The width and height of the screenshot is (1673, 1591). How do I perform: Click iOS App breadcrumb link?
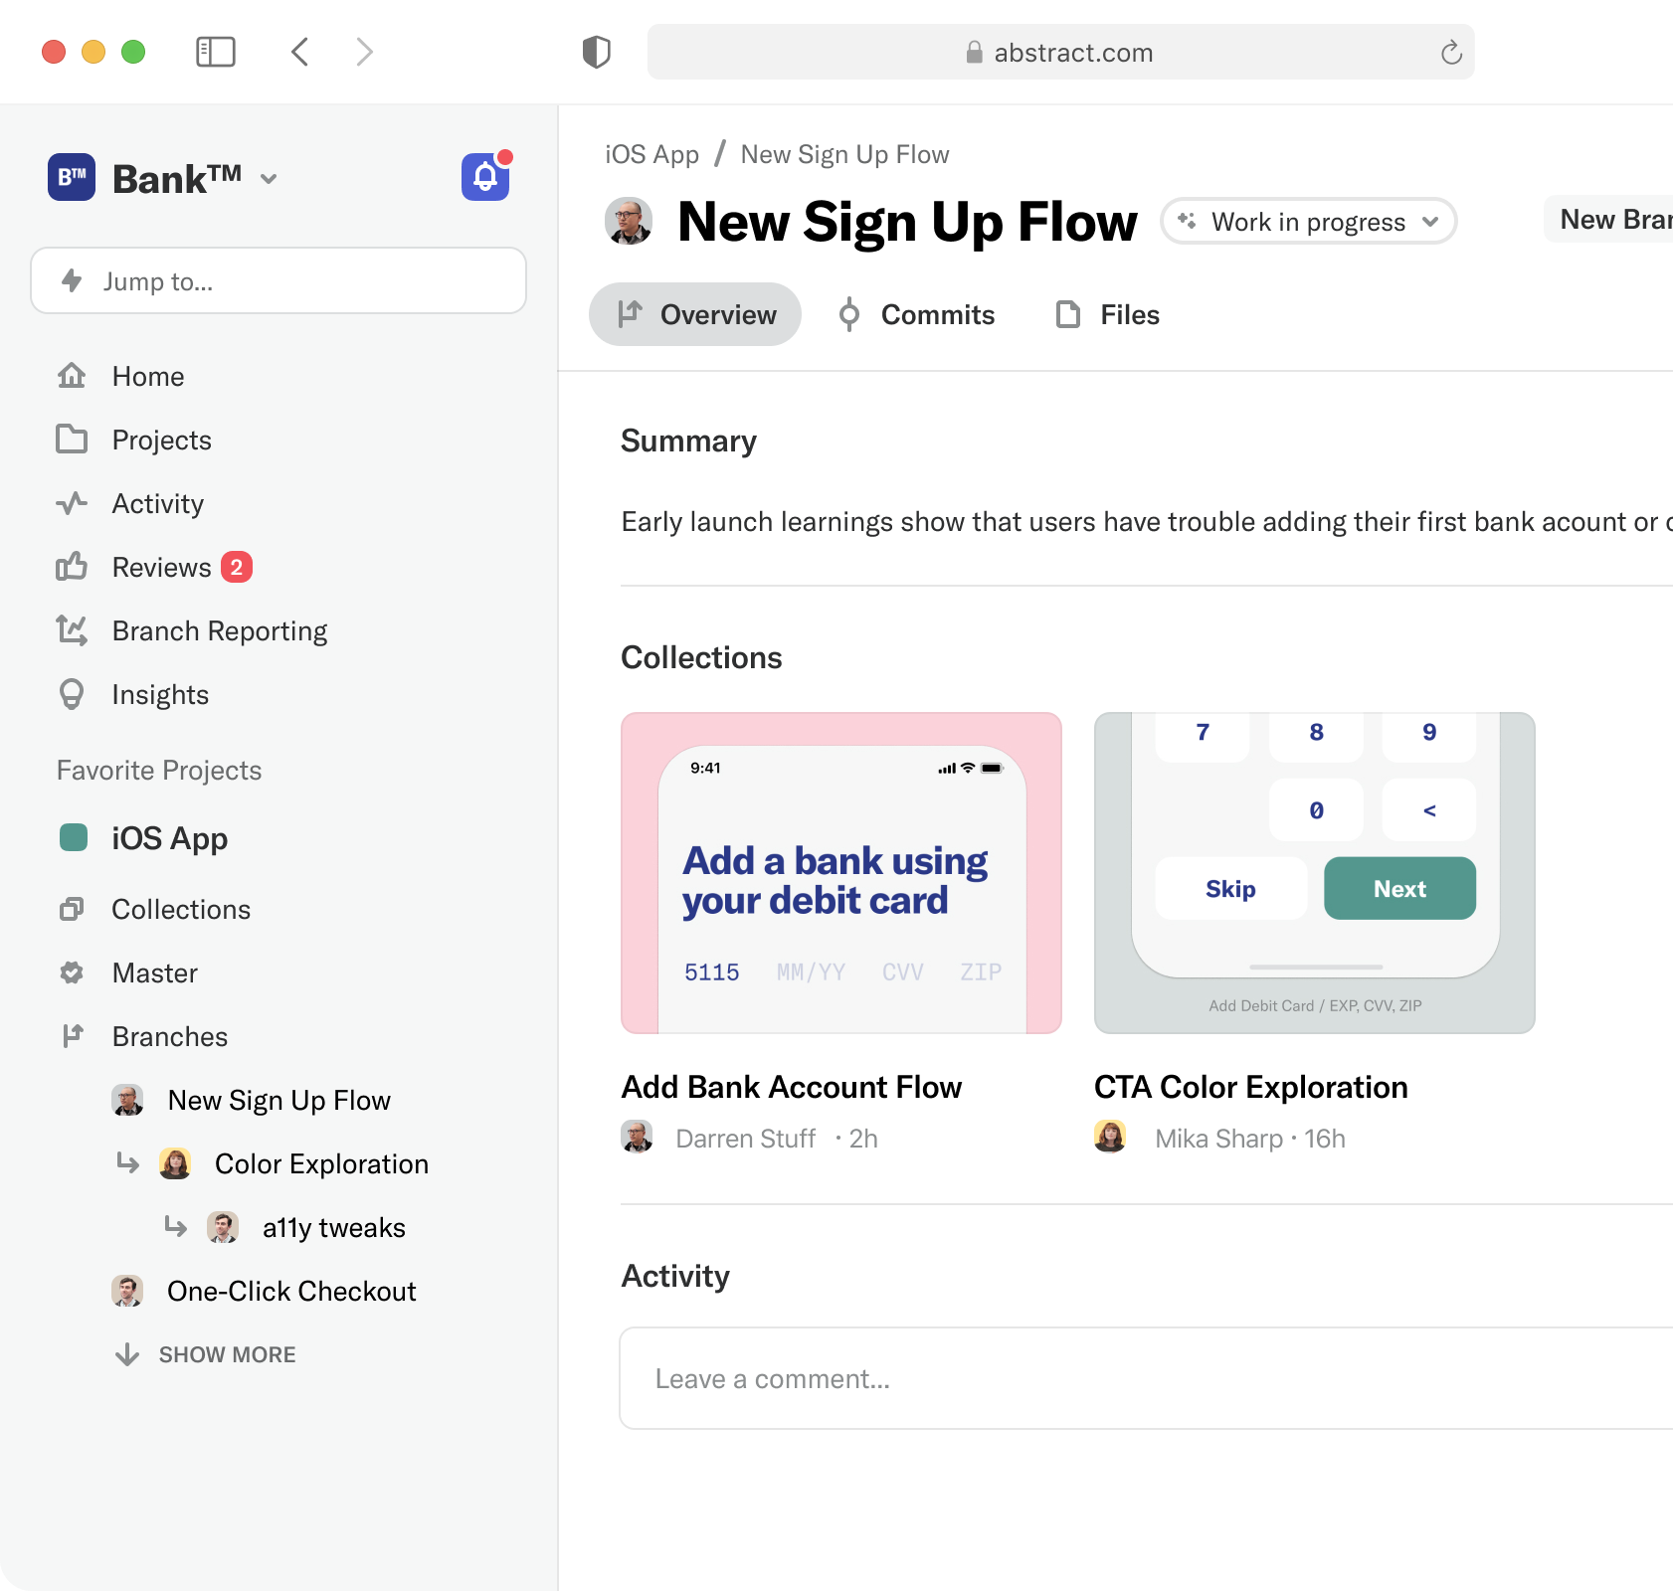click(652, 154)
